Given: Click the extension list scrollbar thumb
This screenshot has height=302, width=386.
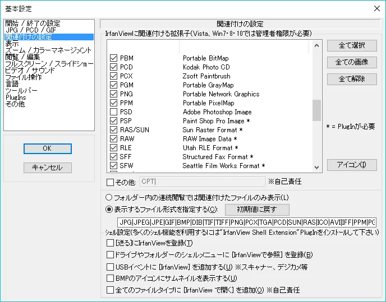Looking at the screenshot, I should [x=317, y=110].
